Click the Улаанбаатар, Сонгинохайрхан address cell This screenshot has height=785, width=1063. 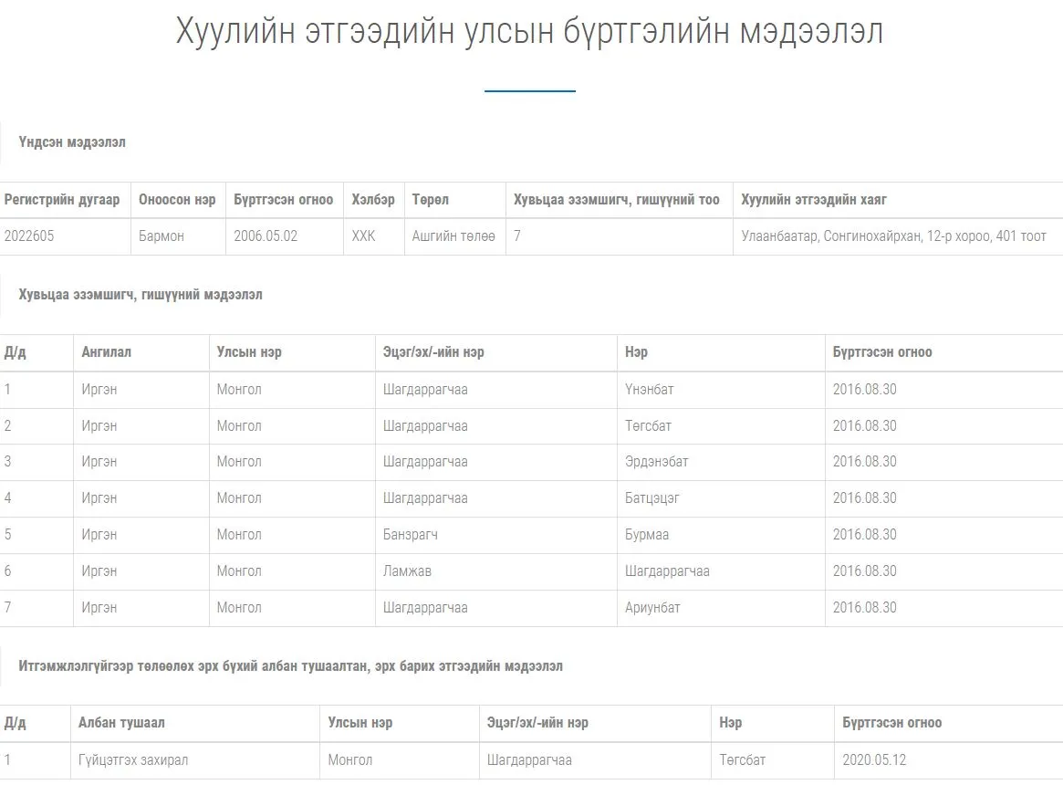pyautogui.click(x=893, y=236)
